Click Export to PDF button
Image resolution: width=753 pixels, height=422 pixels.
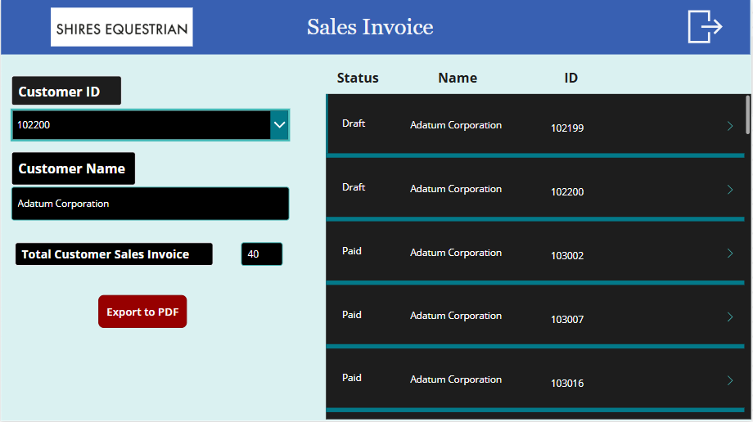[x=142, y=312]
